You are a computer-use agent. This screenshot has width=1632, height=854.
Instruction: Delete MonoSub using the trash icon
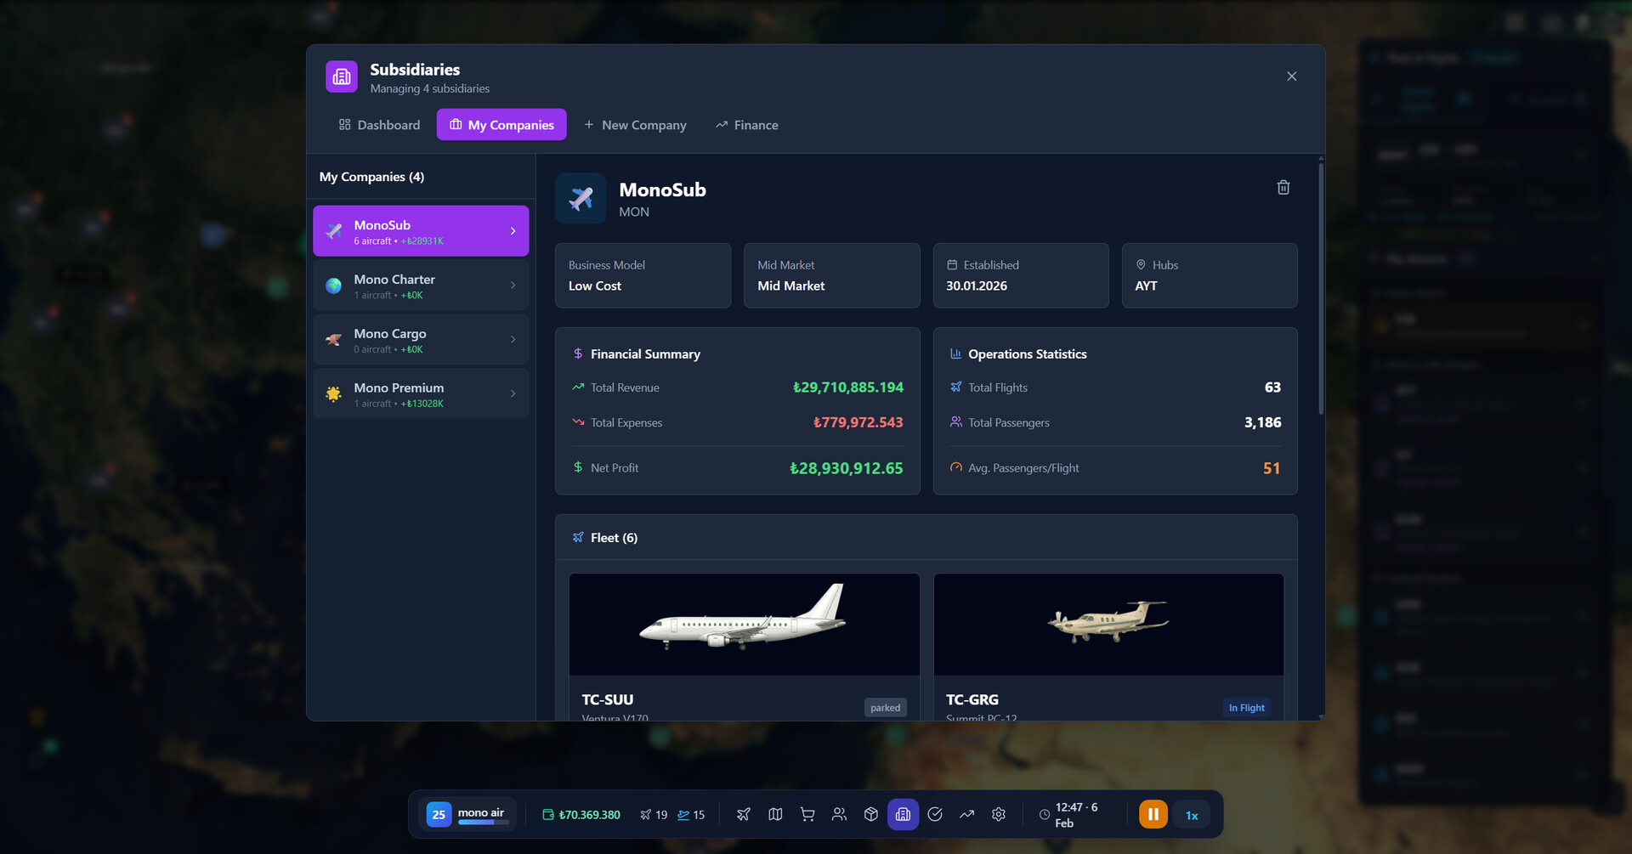tap(1283, 187)
